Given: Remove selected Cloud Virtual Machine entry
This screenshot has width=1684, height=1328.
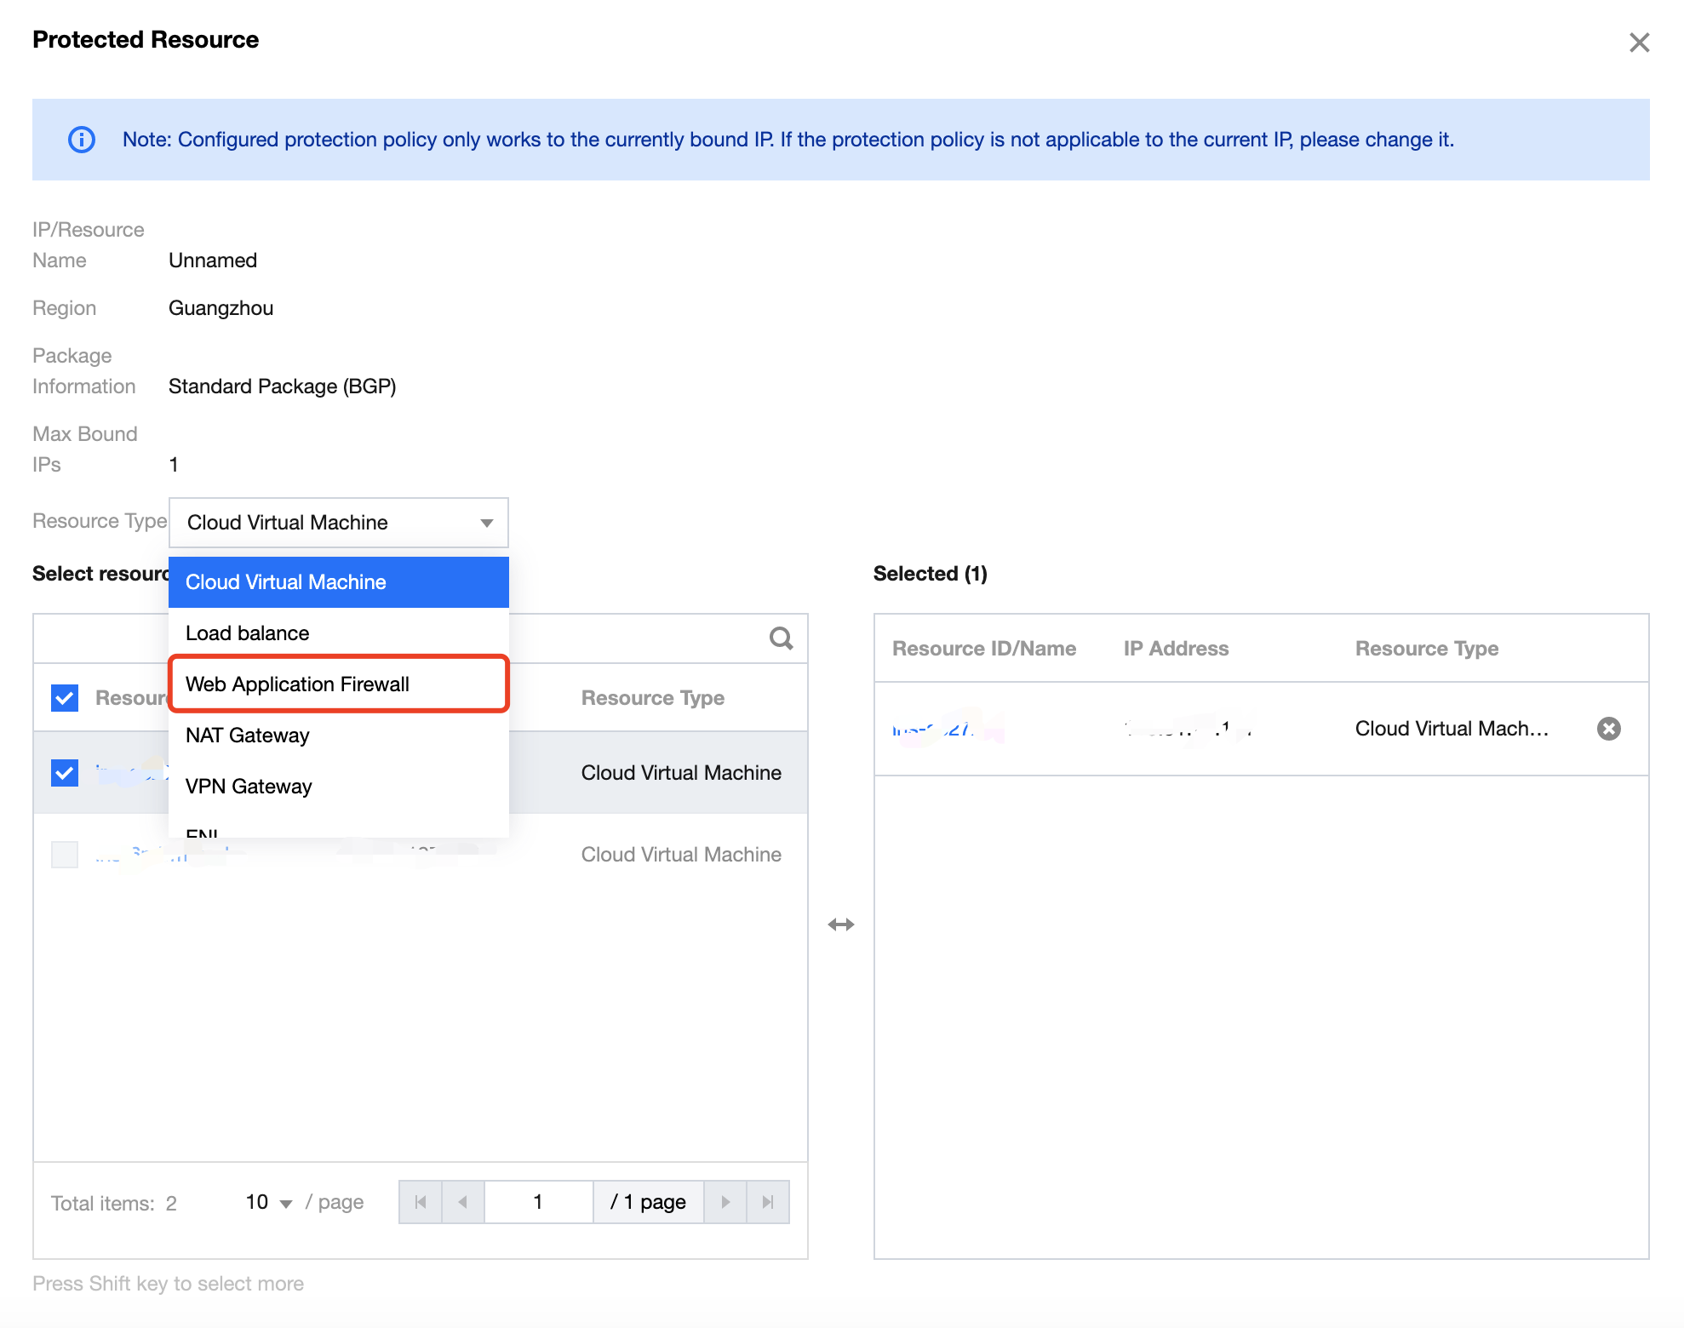Looking at the screenshot, I should pyautogui.click(x=1608, y=729).
